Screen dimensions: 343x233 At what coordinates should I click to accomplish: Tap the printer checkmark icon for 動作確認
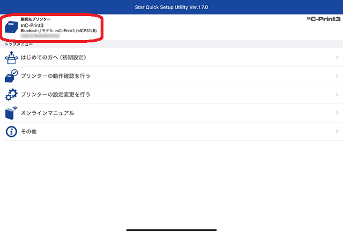(x=11, y=76)
